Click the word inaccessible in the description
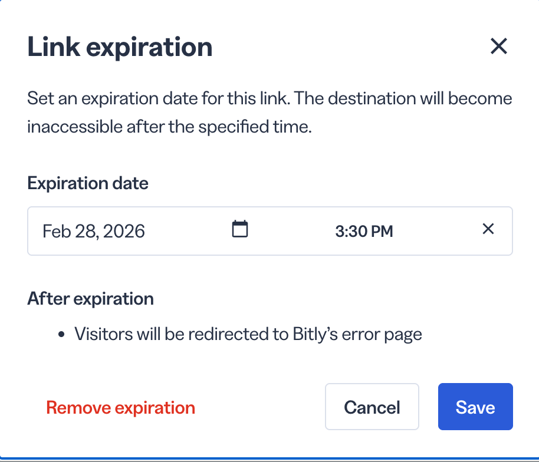Screen dimensions: 539x462 74,127
